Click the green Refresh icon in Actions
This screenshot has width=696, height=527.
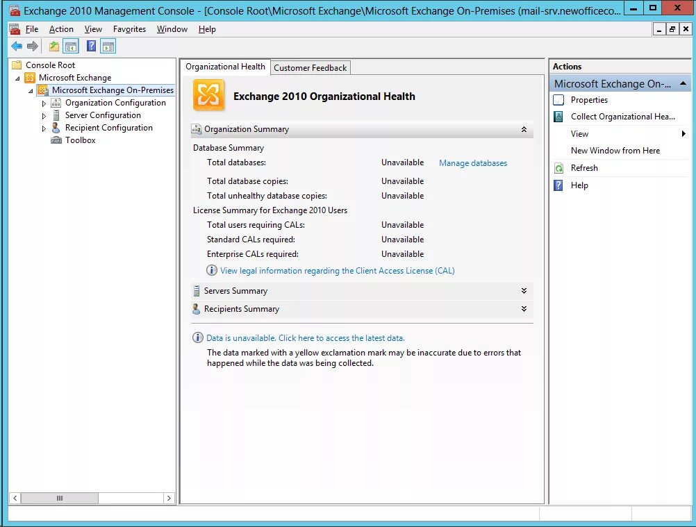[559, 168]
